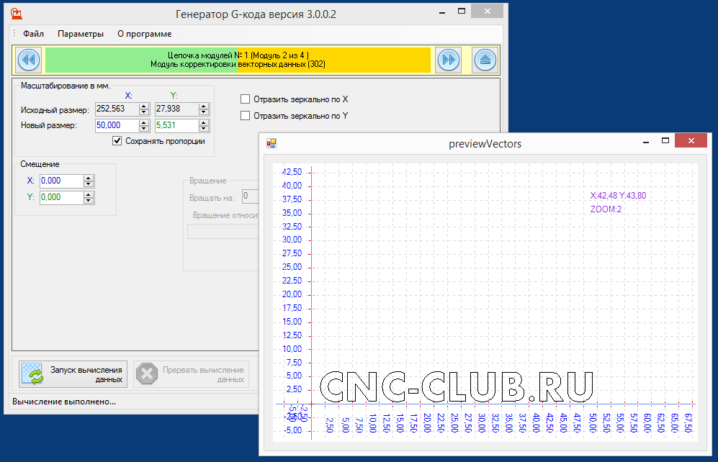Enable Отразить зеркально по X
The image size is (718, 462).
click(246, 99)
